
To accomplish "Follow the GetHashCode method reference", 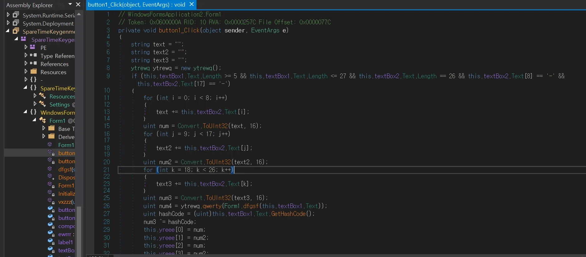I will pos(288,214).
